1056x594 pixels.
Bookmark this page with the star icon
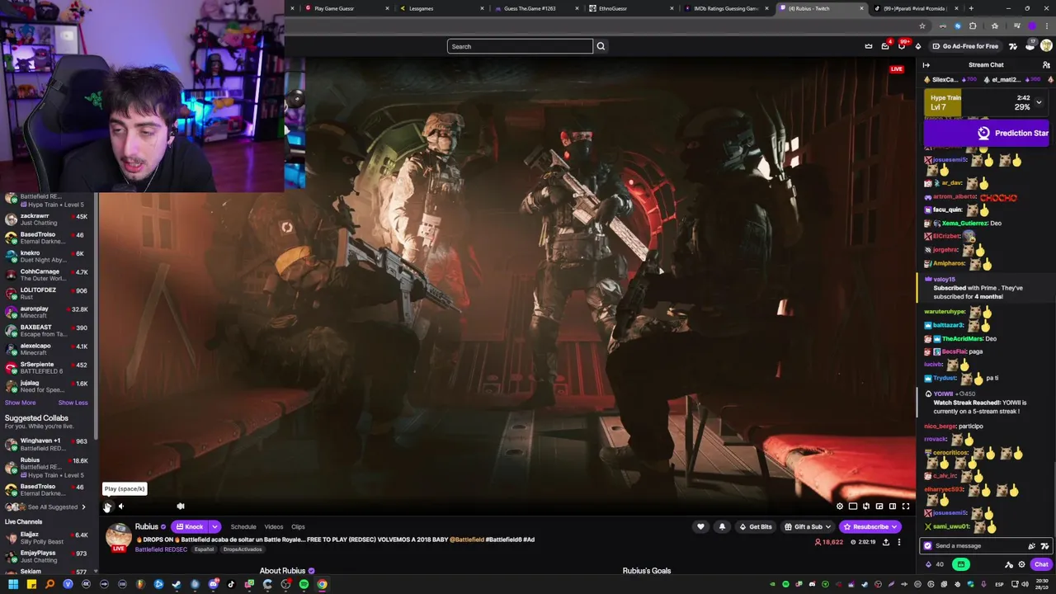pos(922,26)
